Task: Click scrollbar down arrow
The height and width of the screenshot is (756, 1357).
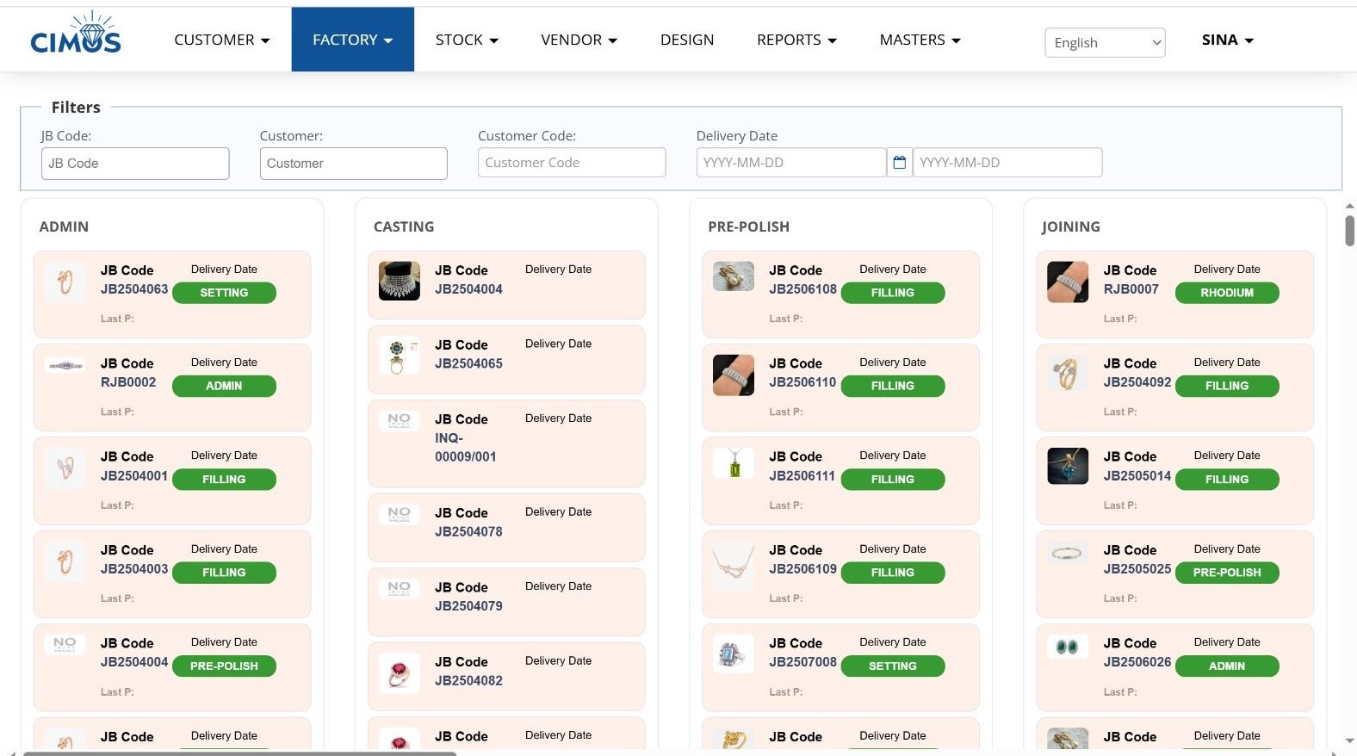Action: tap(1349, 741)
